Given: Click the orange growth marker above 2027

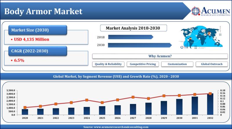Looking at the screenshot, I should (133, 97).
